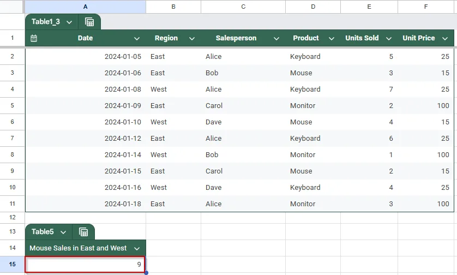Click the Table5 table name

click(43, 232)
